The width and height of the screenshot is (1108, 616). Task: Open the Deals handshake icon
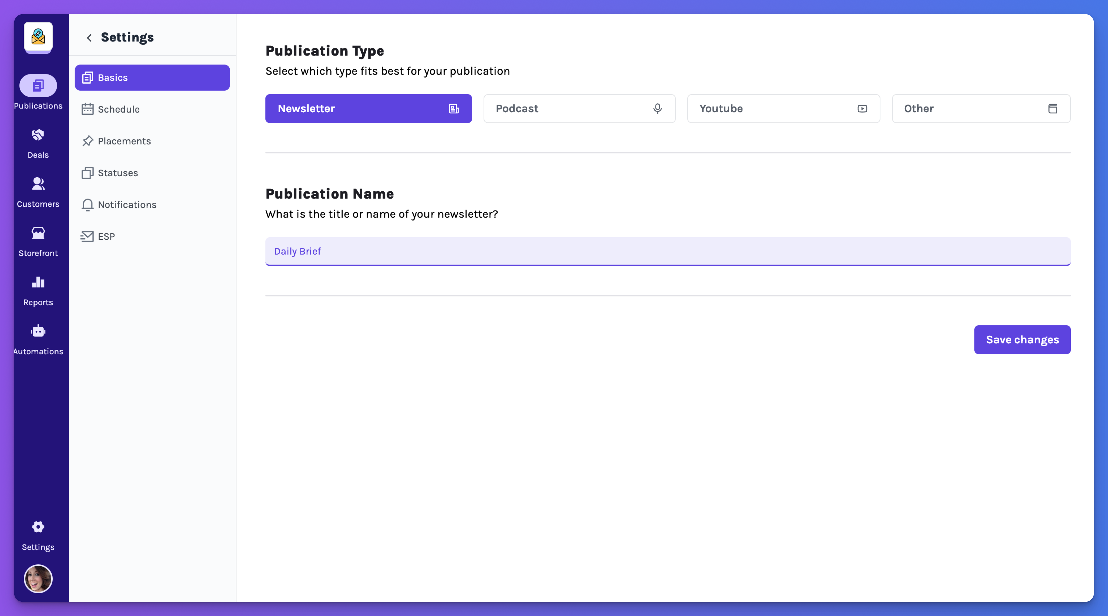tap(38, 136)
